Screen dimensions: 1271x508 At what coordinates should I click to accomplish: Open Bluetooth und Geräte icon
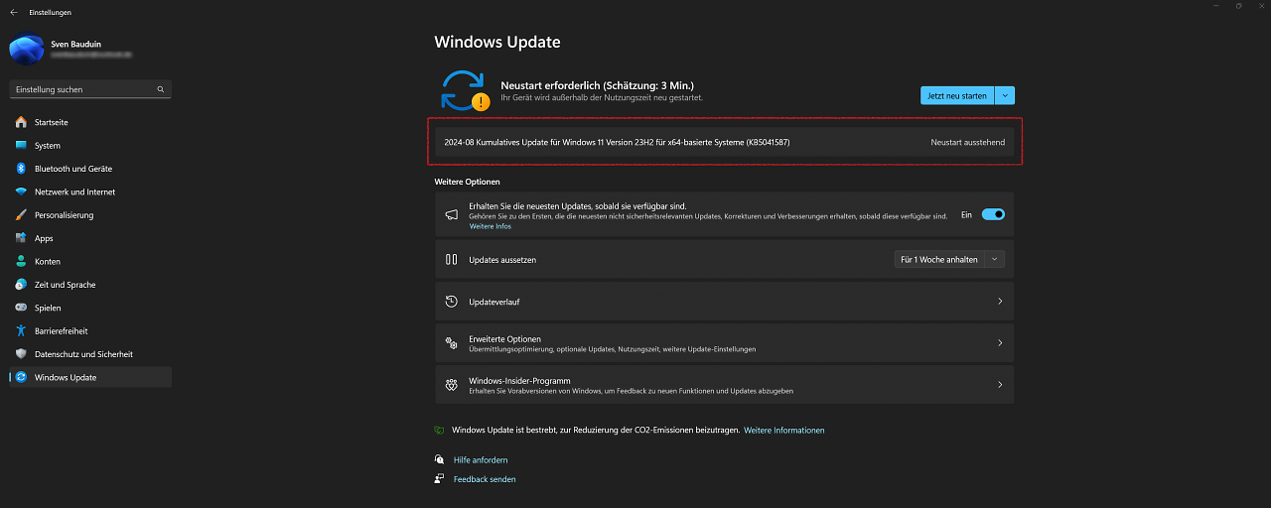click(x=21, y=169)
